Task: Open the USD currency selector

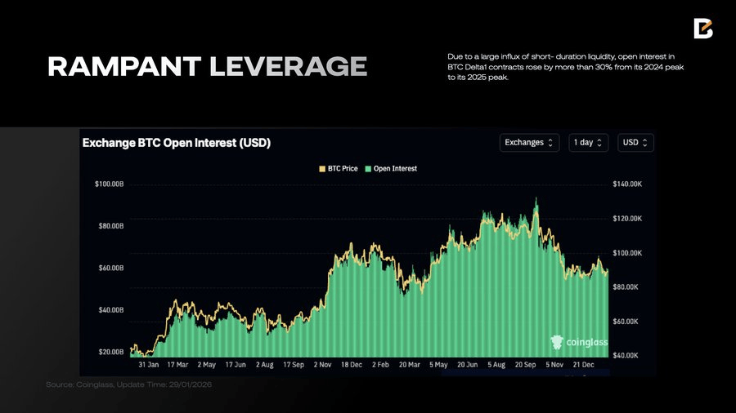Action: 635,143
